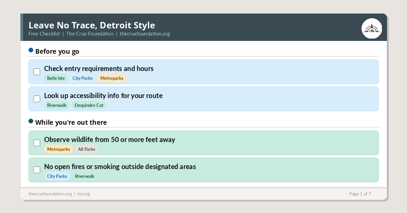407x213 pixels.
Task: Click the blue bullet beside Before you go
Action: [31, 50]
